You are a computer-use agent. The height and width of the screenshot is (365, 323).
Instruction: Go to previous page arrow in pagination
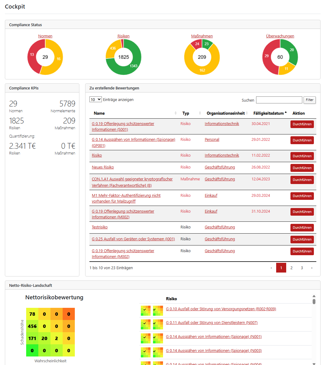click(271, 268)
